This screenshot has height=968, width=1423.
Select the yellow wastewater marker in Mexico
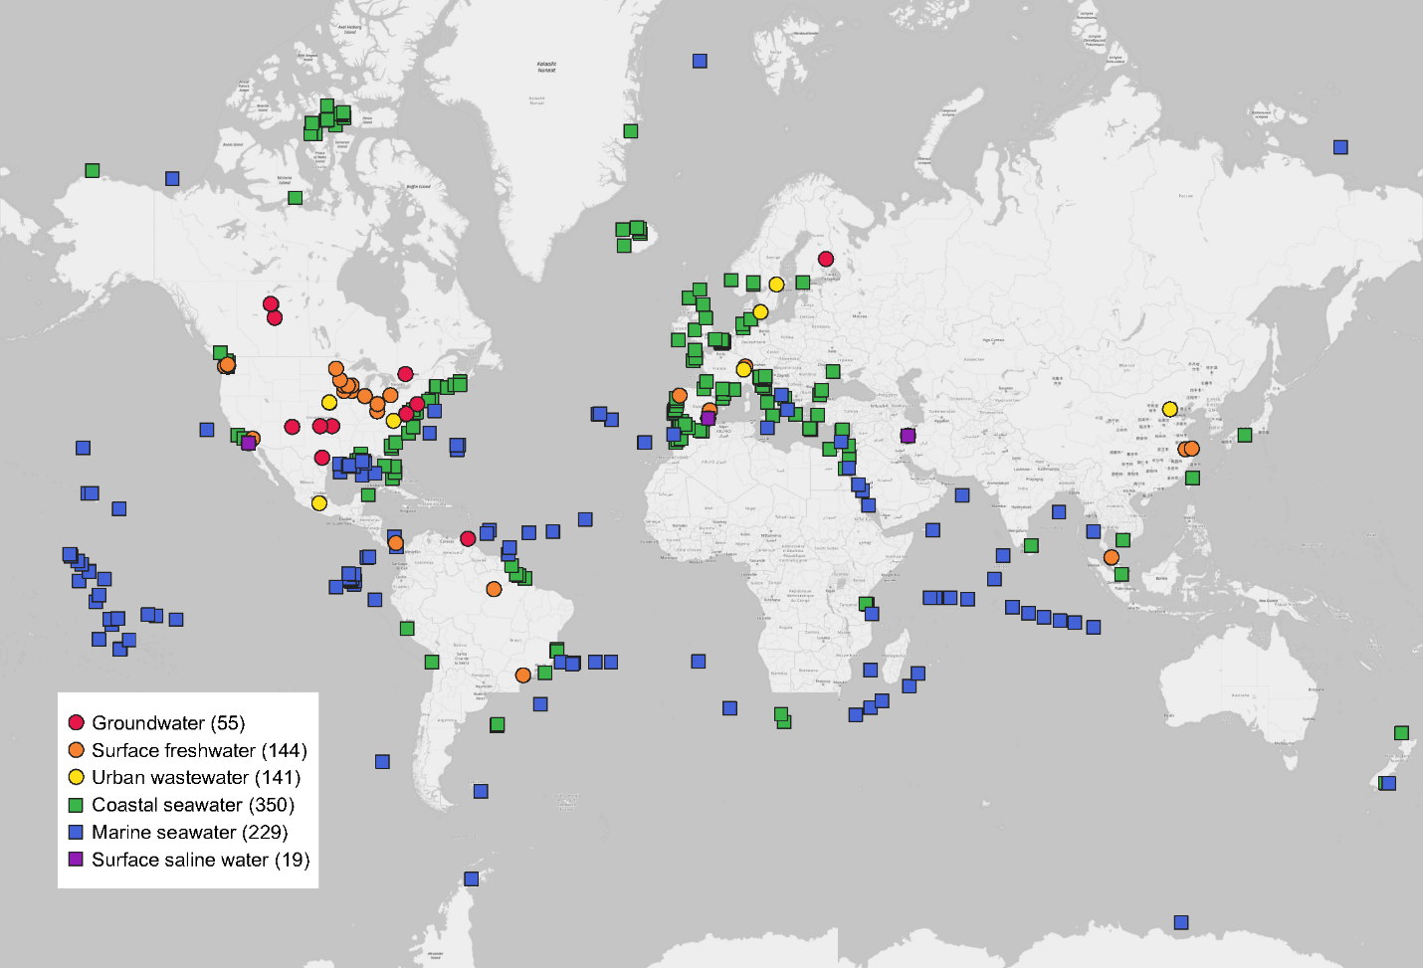tap(318, 502)
